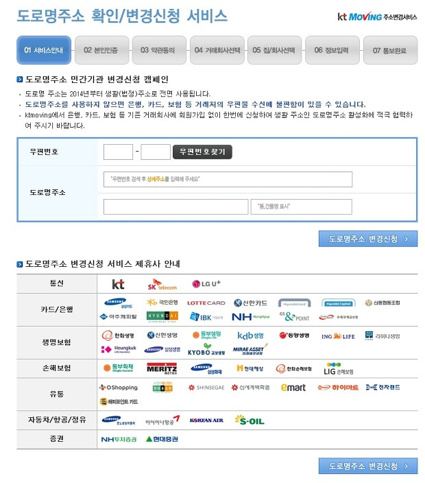Choose the 아주캐피탈 logo
This screenshot has height=483, width=425.
118,317
